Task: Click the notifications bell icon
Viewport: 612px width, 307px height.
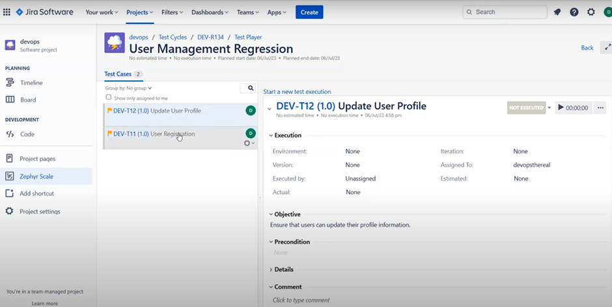Action: coord(557,12)
